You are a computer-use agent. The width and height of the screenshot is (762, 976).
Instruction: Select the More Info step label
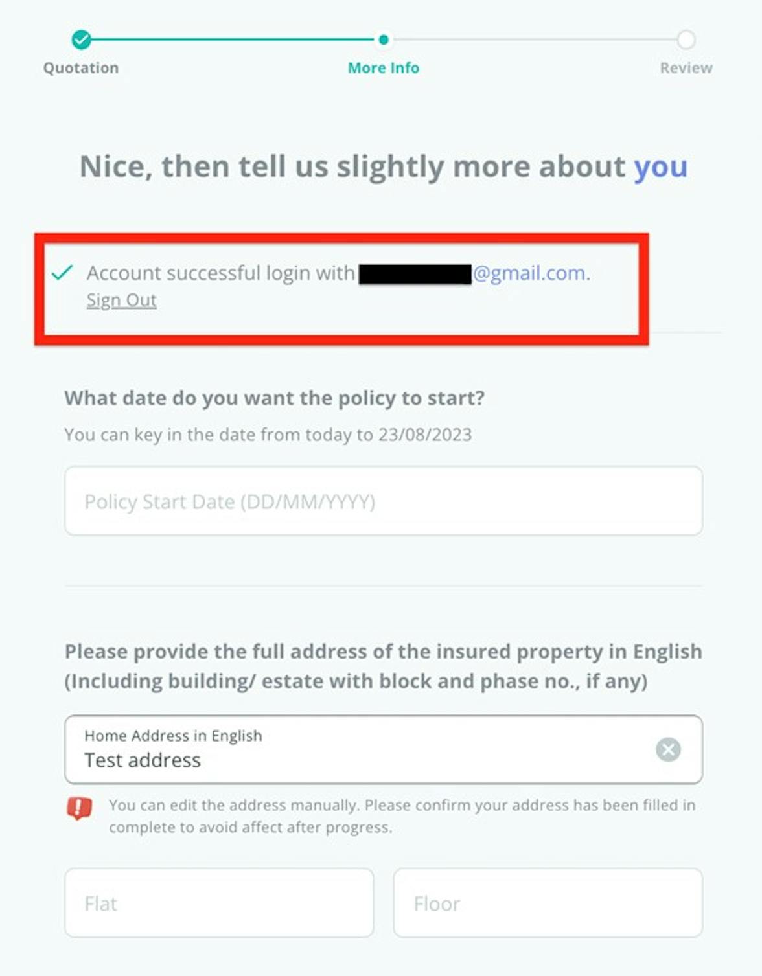point(384,68)
